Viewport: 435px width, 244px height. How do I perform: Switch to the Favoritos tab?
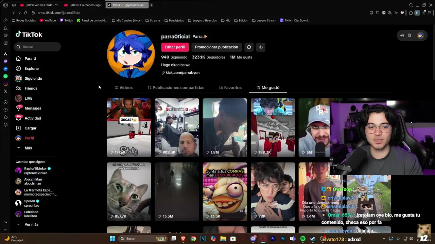[x=230, y=87]
